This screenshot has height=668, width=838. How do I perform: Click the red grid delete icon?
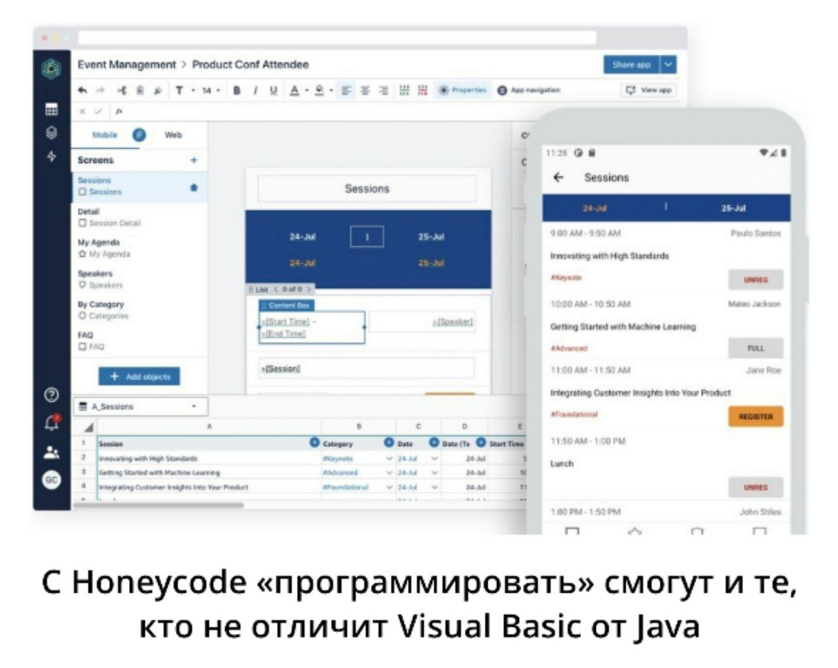click(423, 90)
